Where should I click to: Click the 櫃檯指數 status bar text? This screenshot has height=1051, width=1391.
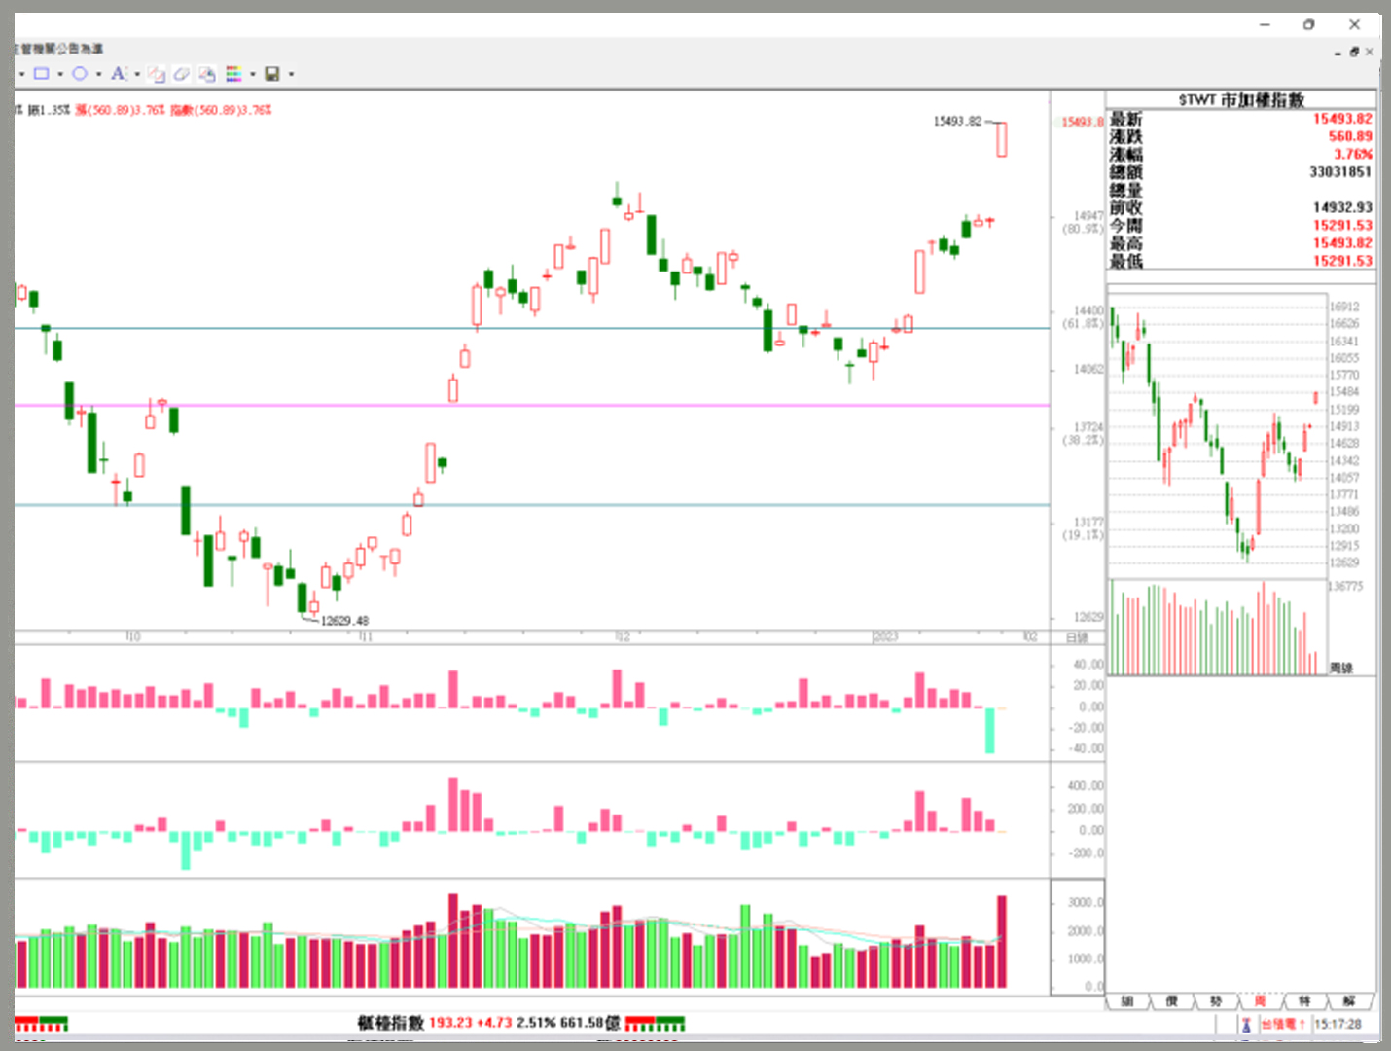coord(390,1023)
